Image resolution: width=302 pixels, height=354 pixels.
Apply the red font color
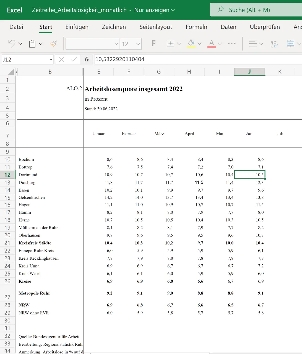pyautogui.click(x=212, y=43)
